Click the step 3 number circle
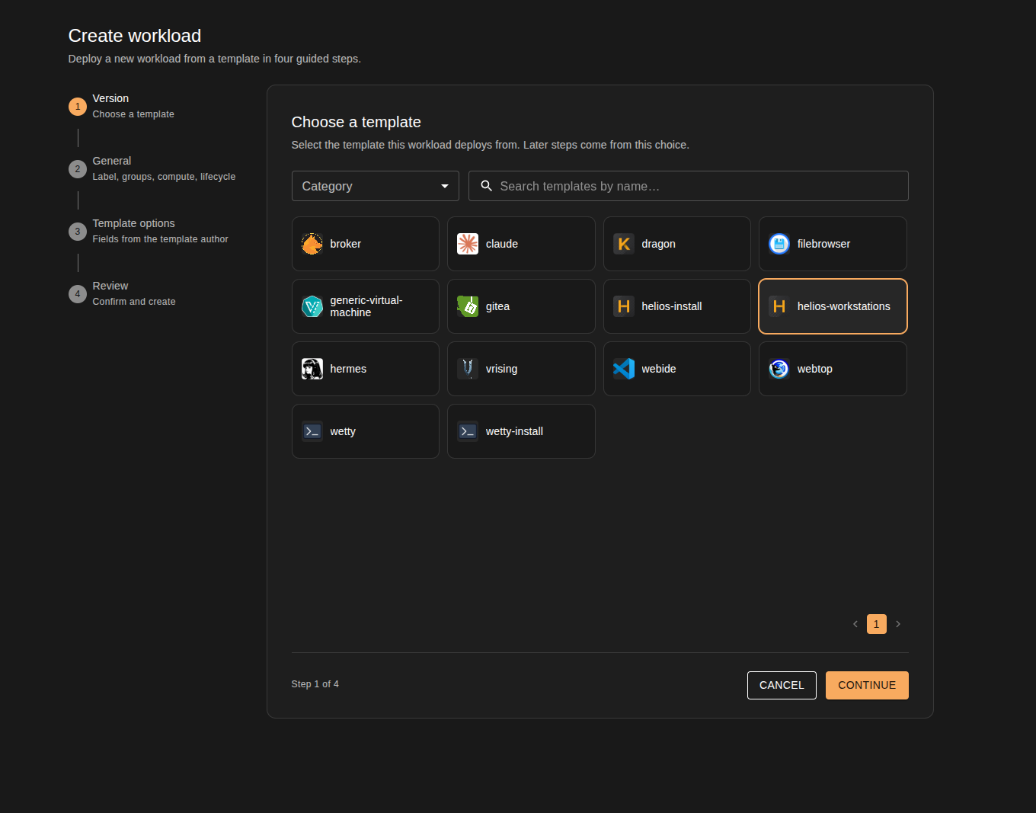This screenshot has height=813, width=1036. point(78,232)
